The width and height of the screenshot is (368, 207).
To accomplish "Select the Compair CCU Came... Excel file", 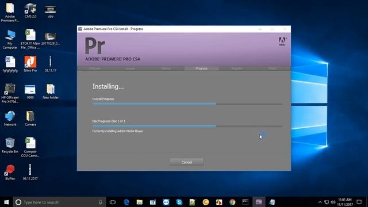I will coord(30,147).
